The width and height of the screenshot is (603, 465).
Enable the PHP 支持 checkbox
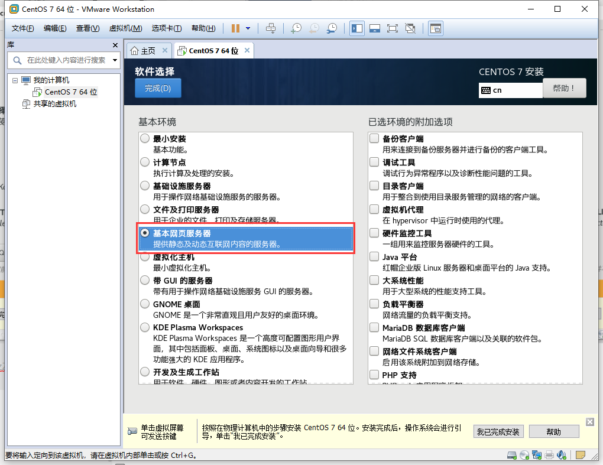pos(375,375)
